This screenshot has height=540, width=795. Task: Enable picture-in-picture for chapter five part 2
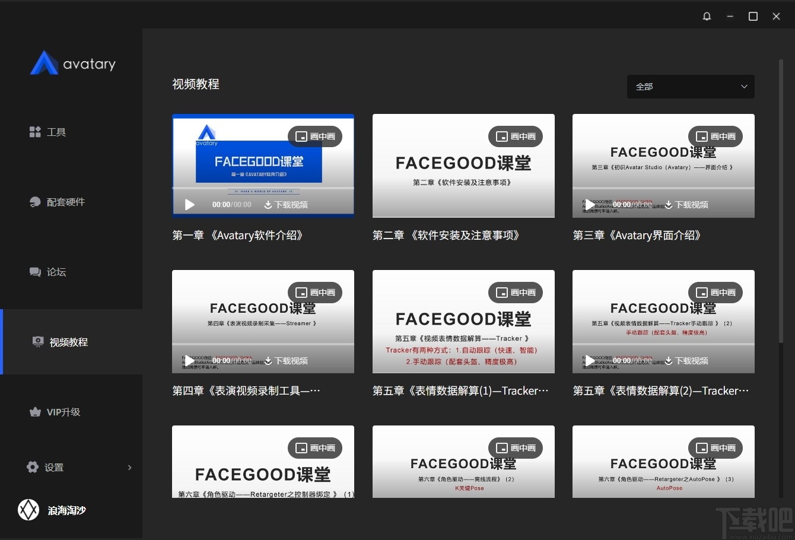coord(715,293)
